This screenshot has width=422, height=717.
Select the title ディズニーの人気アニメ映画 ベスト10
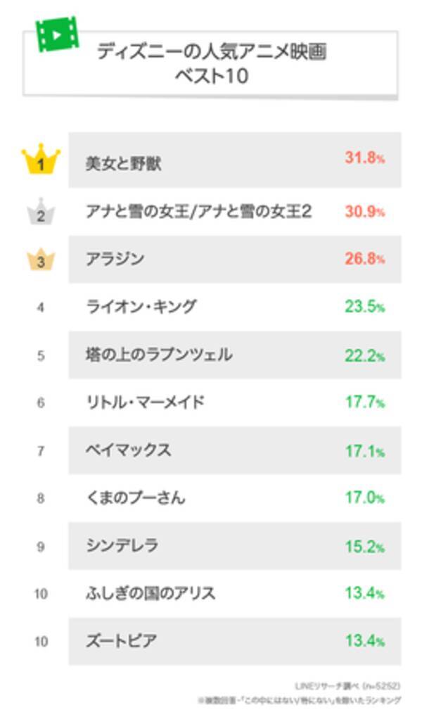(211, 63)
